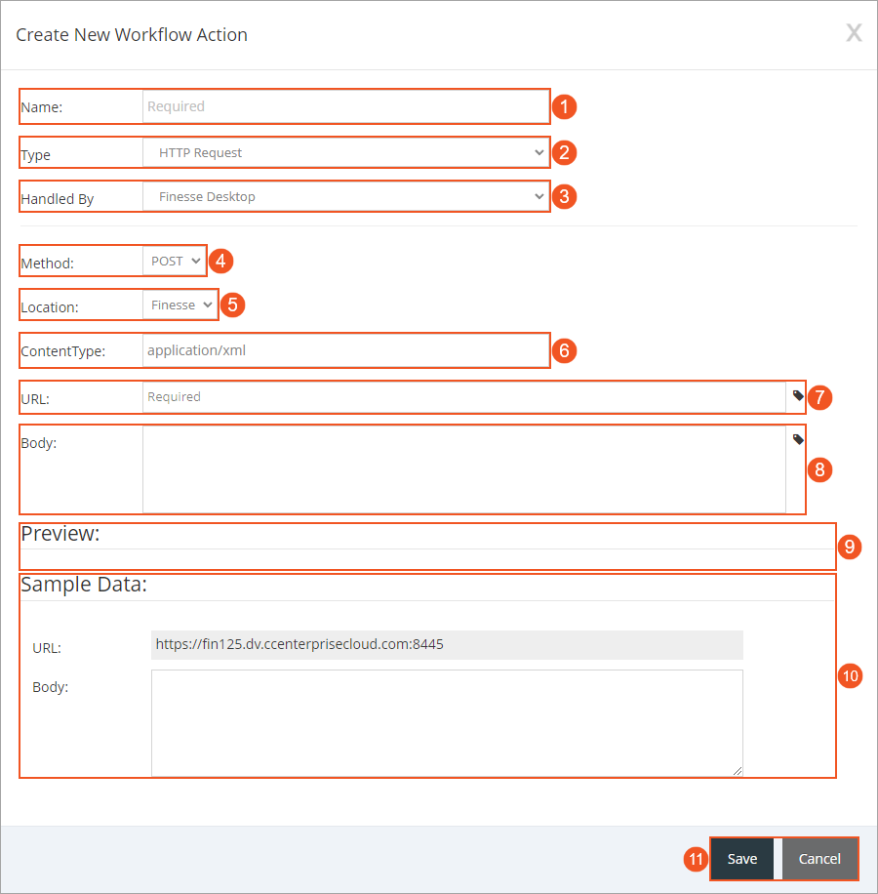The width and height of the screenshot is (878, 894).
Task: Select the Finesse Desktop value in Handled By
Action: [206, 197]
